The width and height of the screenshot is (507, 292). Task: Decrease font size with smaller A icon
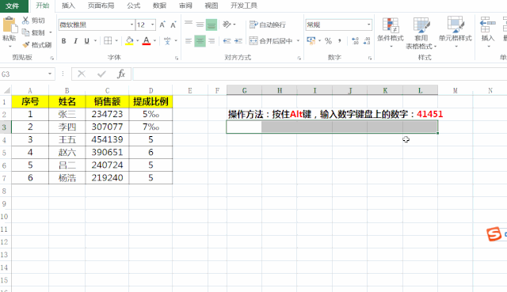[173, 25]
